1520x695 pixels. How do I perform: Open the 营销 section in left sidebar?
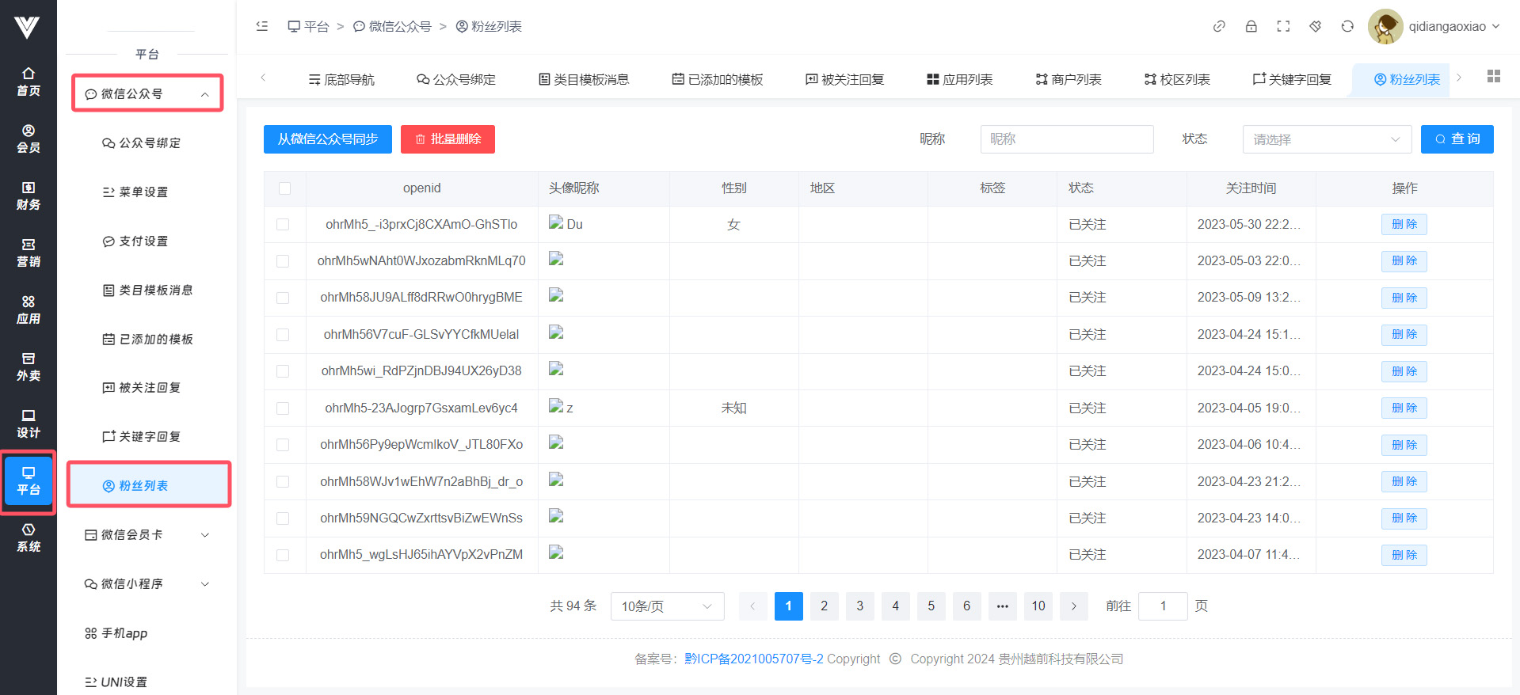coord(29,253)
